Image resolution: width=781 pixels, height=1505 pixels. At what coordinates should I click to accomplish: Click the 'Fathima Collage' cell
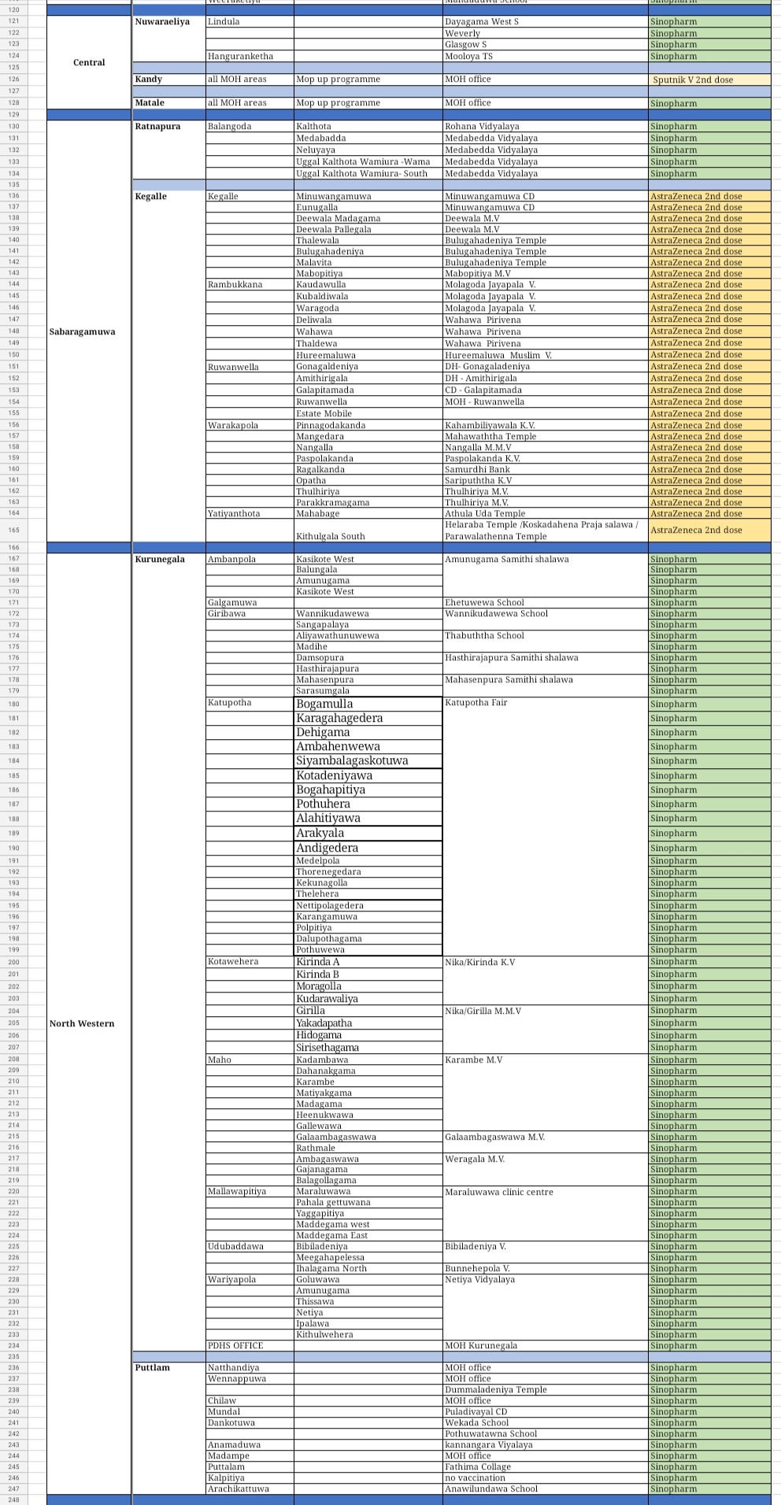[545, 1466]
